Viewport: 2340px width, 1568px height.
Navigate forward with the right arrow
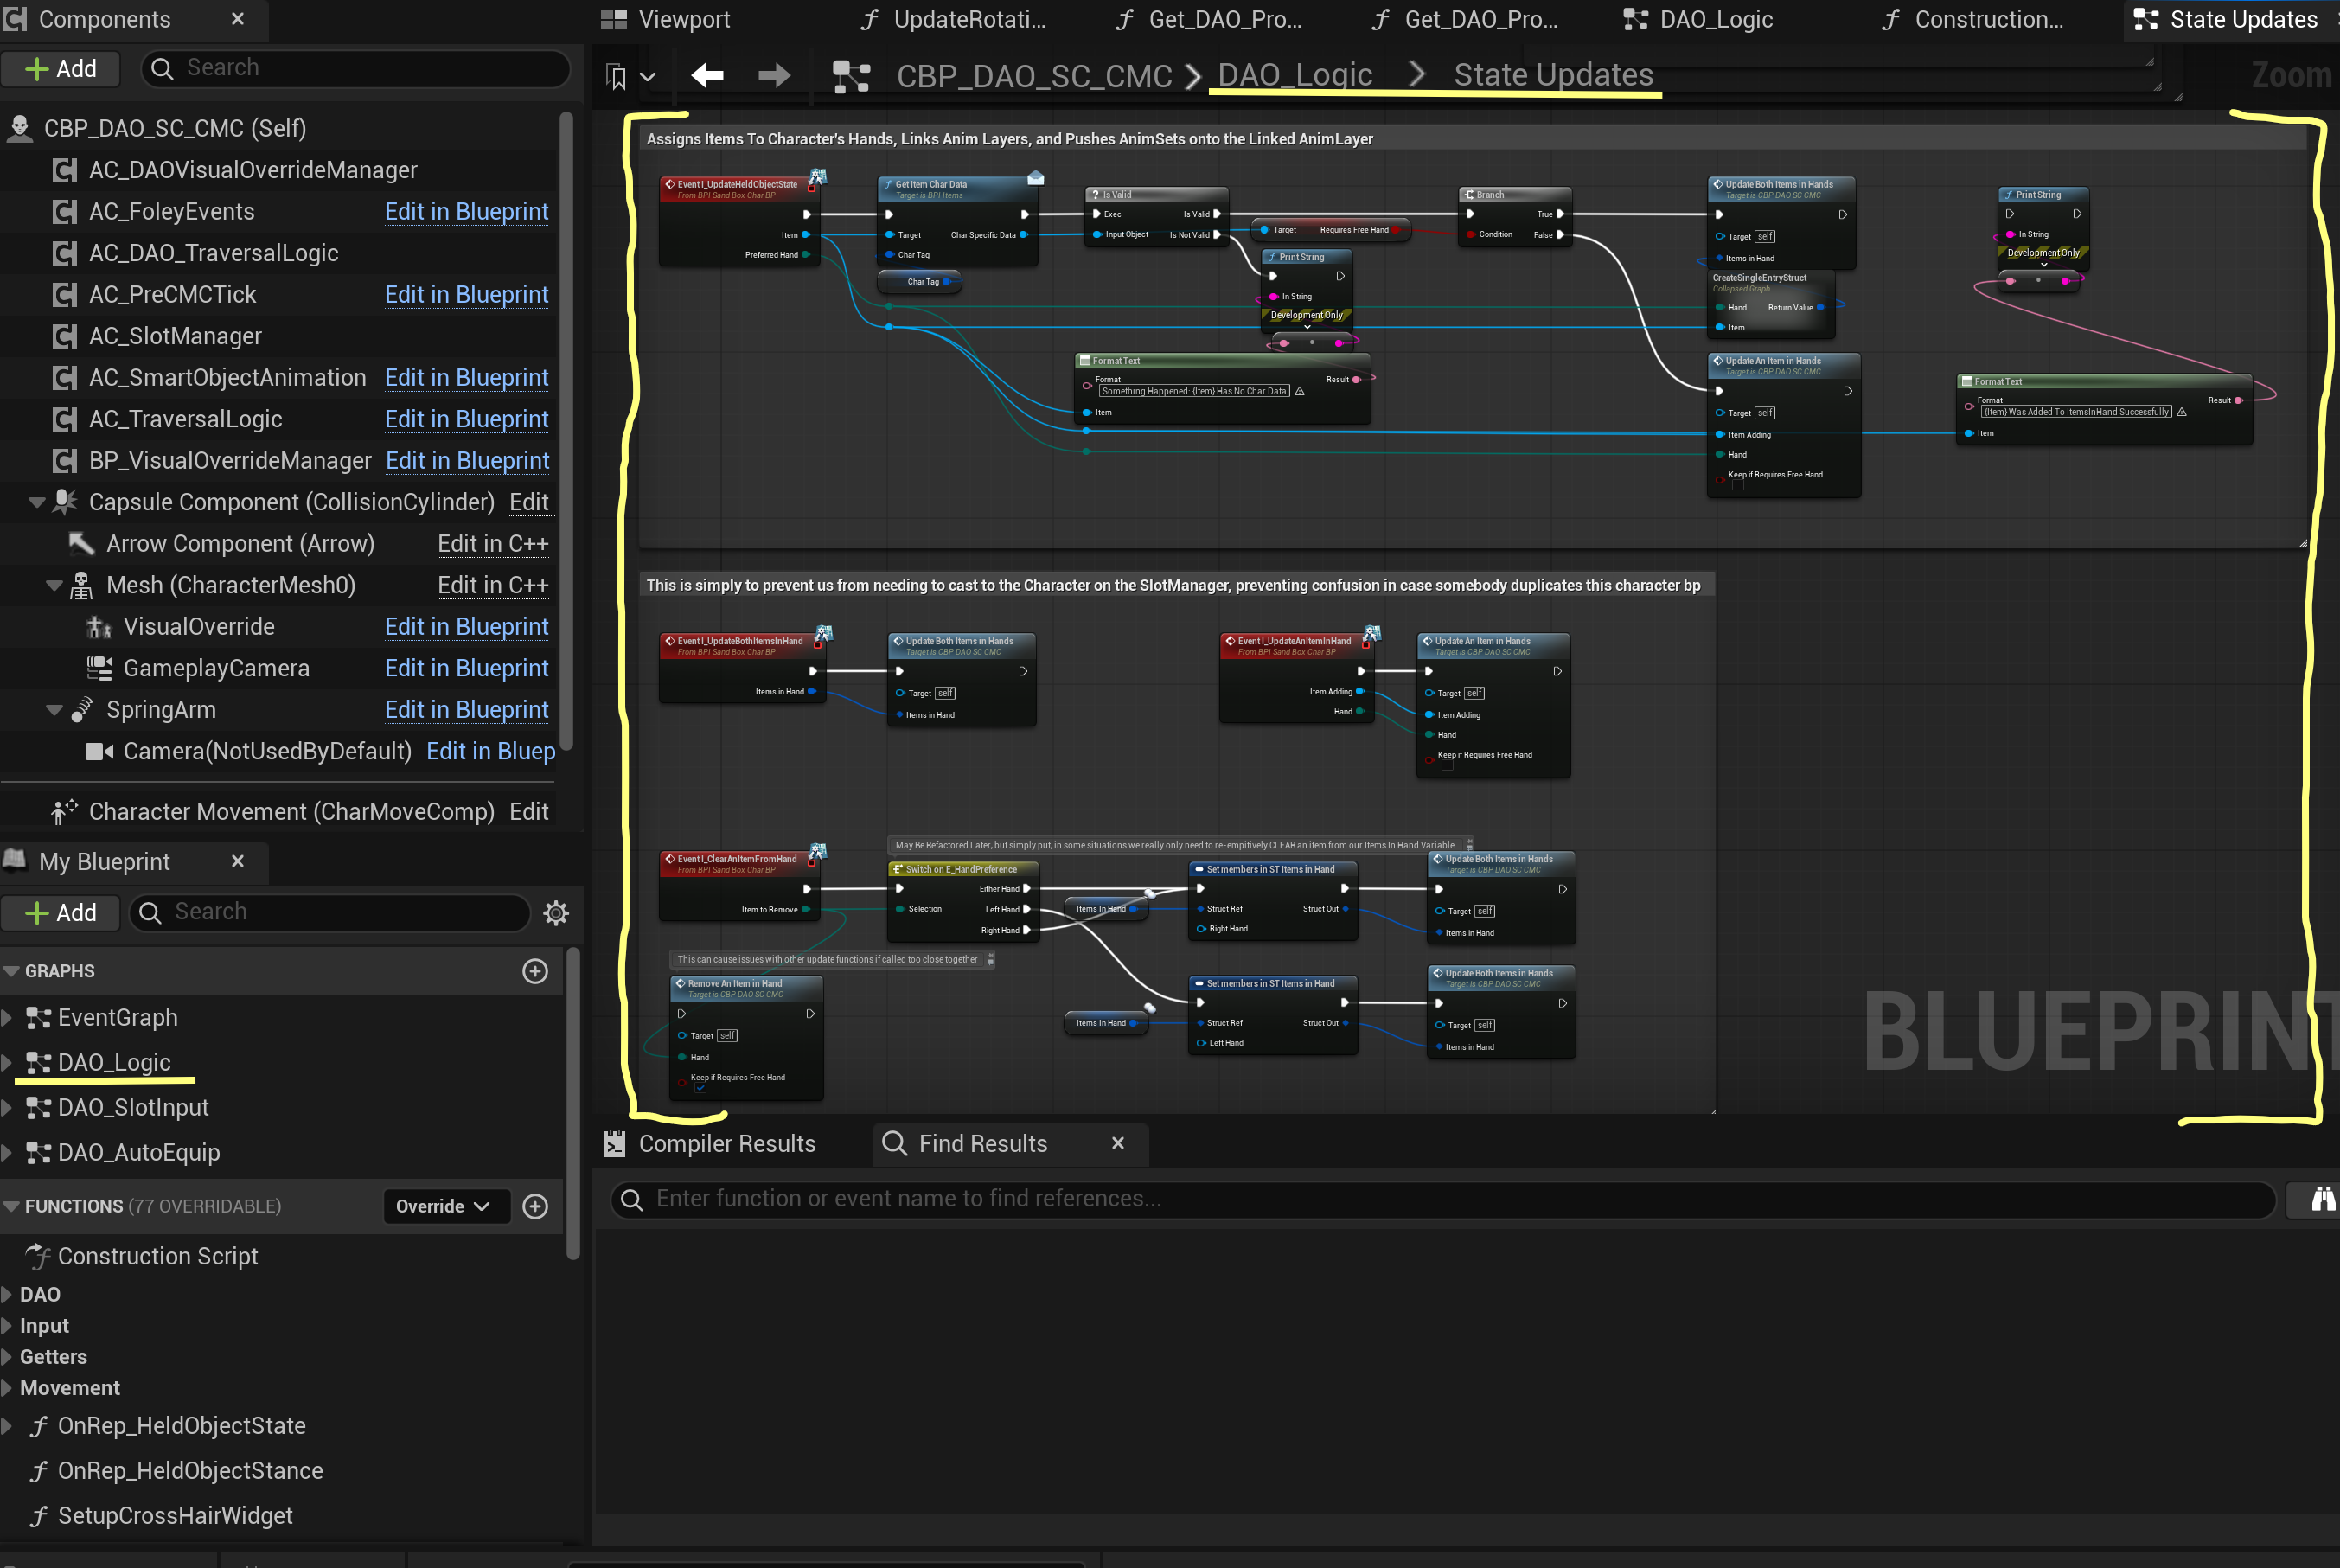point(774,75)
